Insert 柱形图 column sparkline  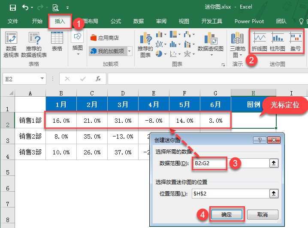point(278,42)
